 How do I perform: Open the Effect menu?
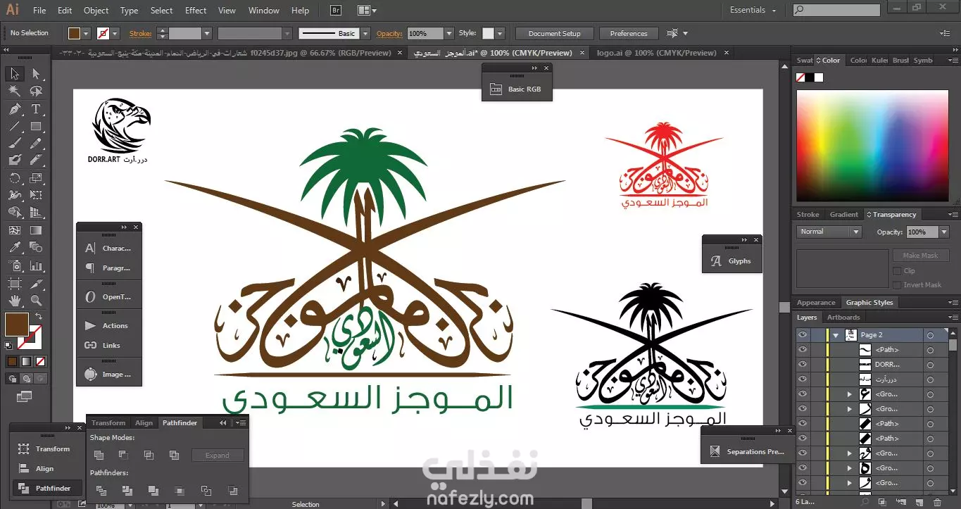coord(196,11)
